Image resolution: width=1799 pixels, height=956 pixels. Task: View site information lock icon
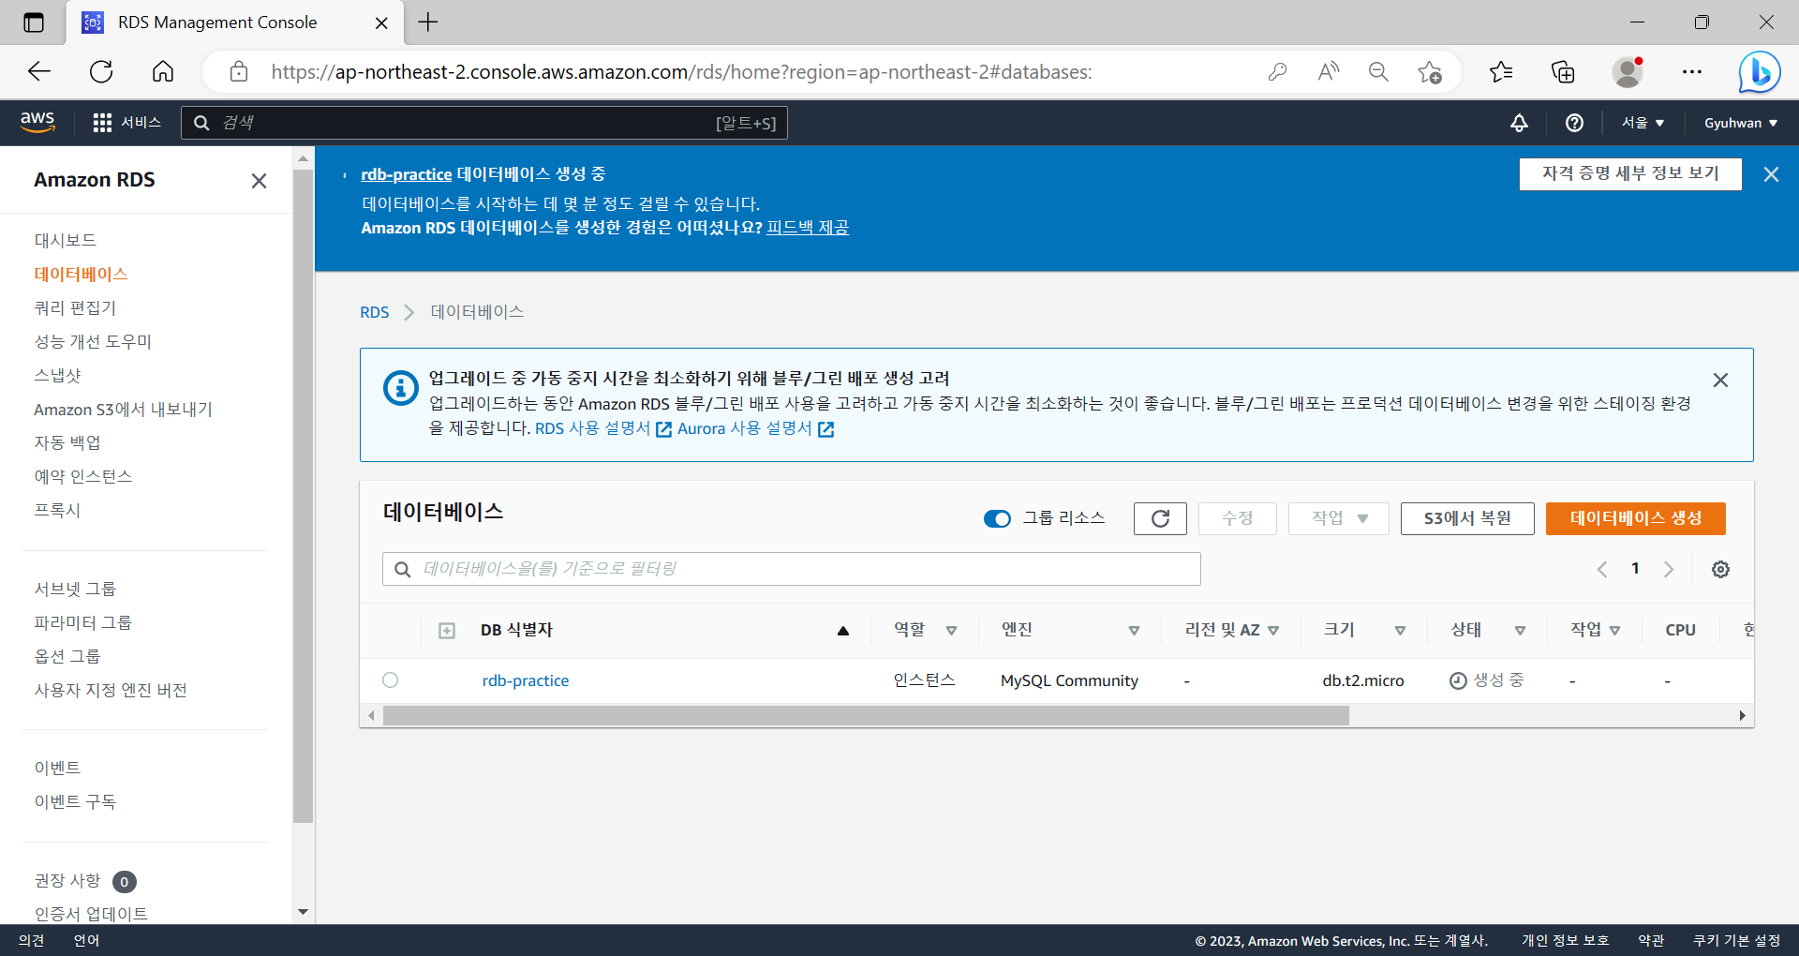239,71
